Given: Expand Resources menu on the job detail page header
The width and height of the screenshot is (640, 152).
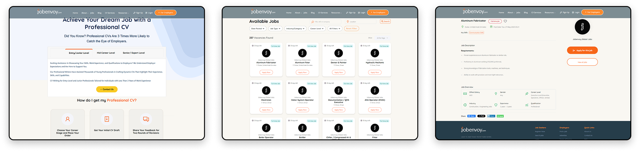Looking at the screenshot, I should tap(550, 12).
